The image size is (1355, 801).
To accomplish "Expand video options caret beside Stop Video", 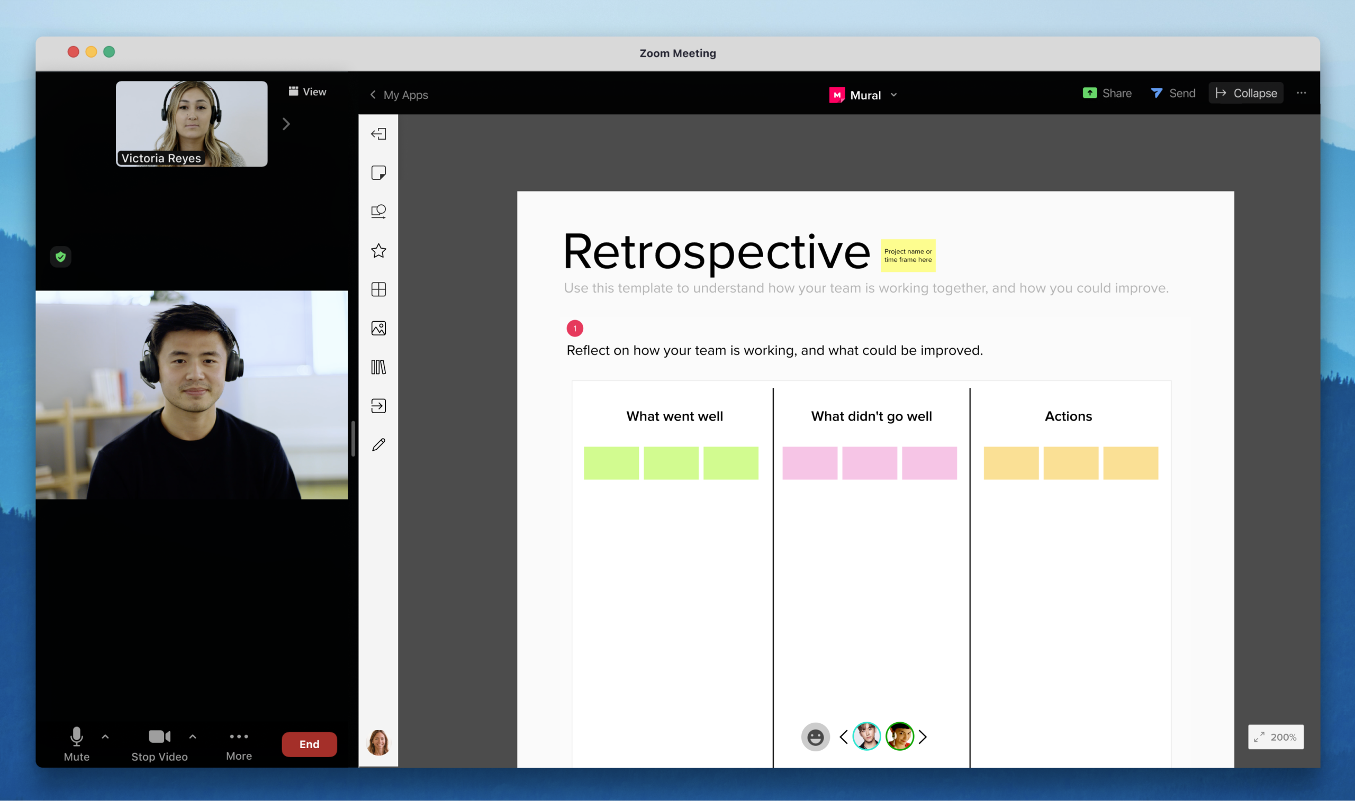I will pos(193,736).
